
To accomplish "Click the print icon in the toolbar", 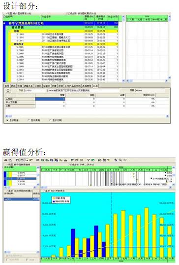I will point(6,160).
